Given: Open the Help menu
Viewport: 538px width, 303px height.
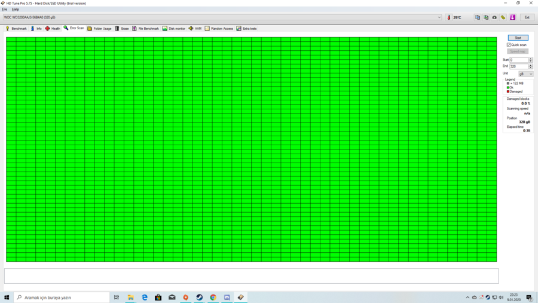Looking at the screenshot, I should point(16,10).
